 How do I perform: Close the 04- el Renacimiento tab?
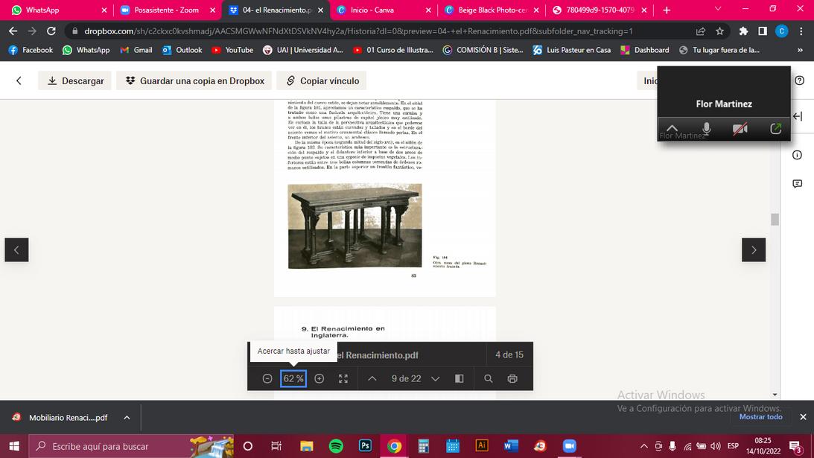[x=320, y=10]
